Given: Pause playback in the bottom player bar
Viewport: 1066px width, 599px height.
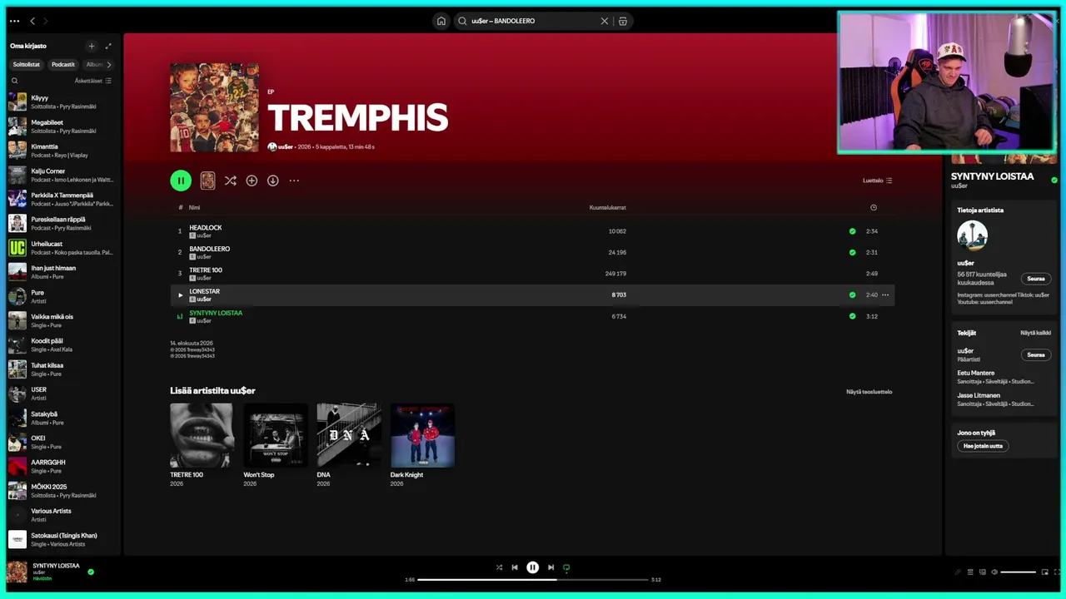Looking at the screenshot, I should click(533, 567).
